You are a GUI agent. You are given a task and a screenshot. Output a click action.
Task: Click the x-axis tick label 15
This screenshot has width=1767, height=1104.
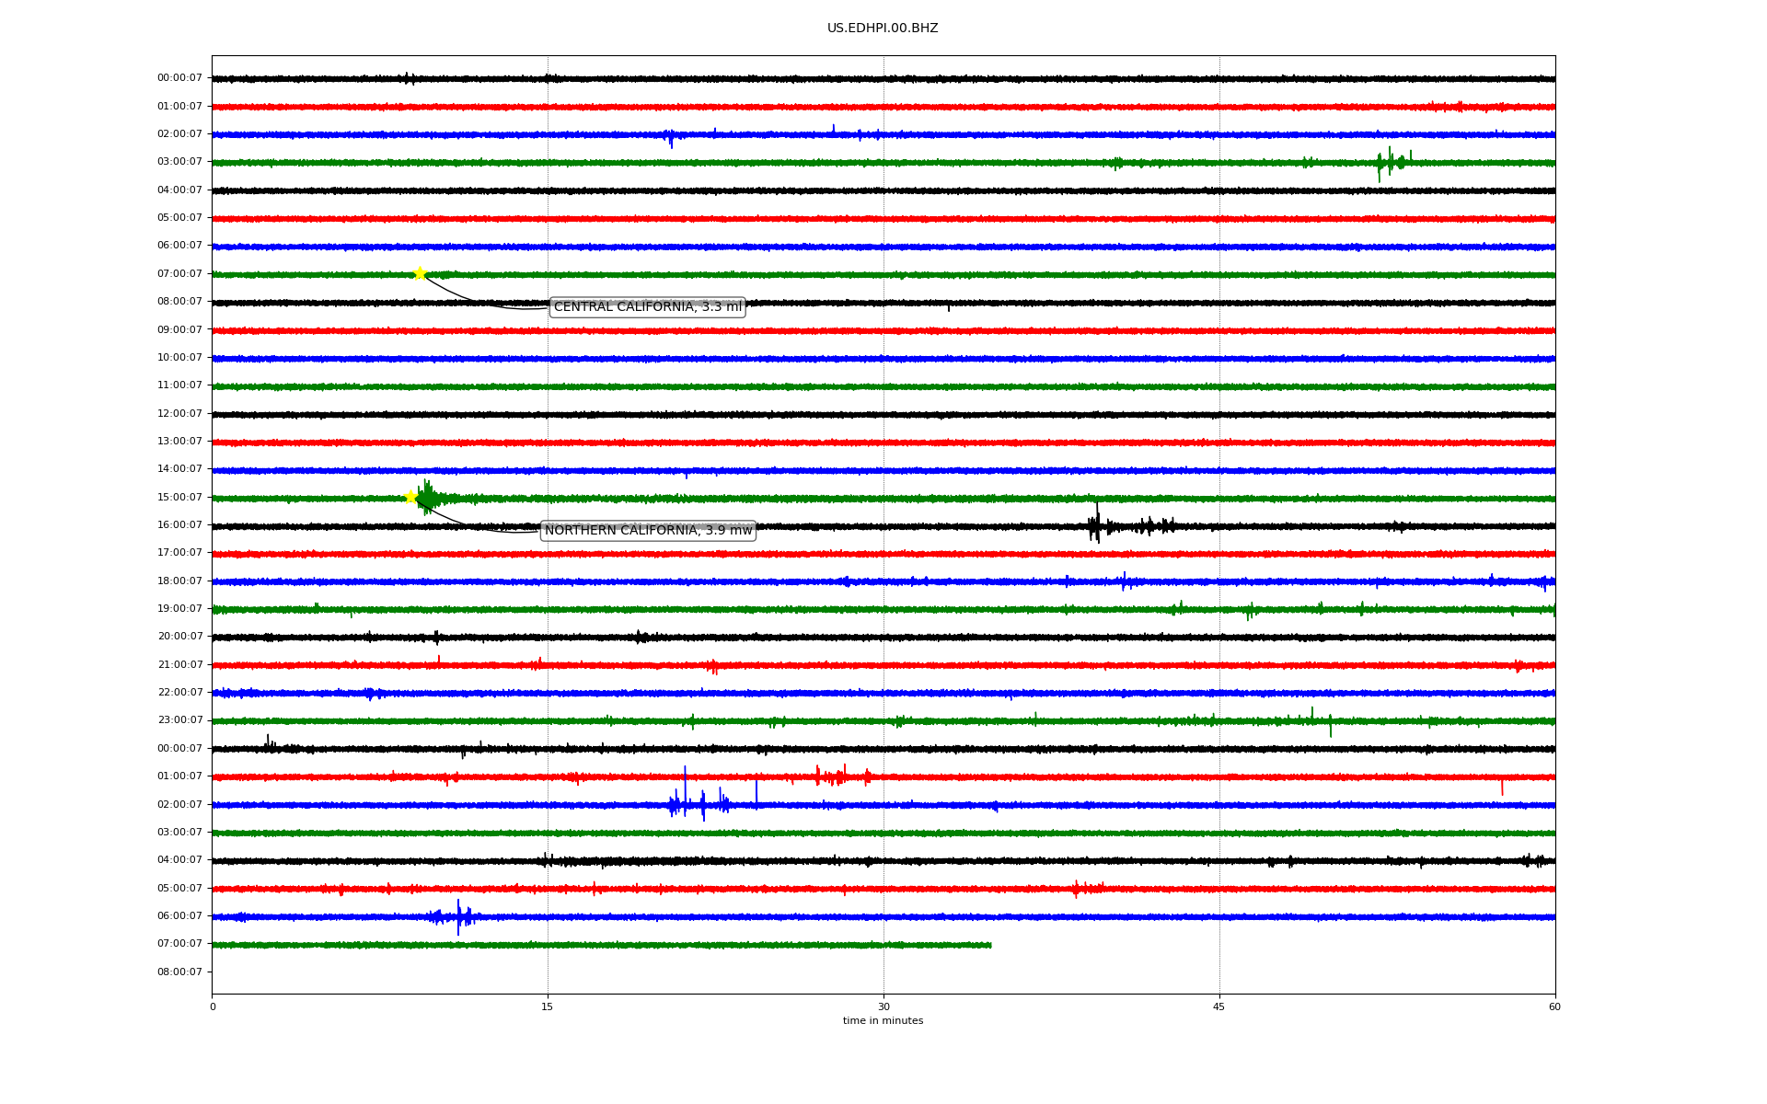pyautogui.click(x=548, y=1006)
